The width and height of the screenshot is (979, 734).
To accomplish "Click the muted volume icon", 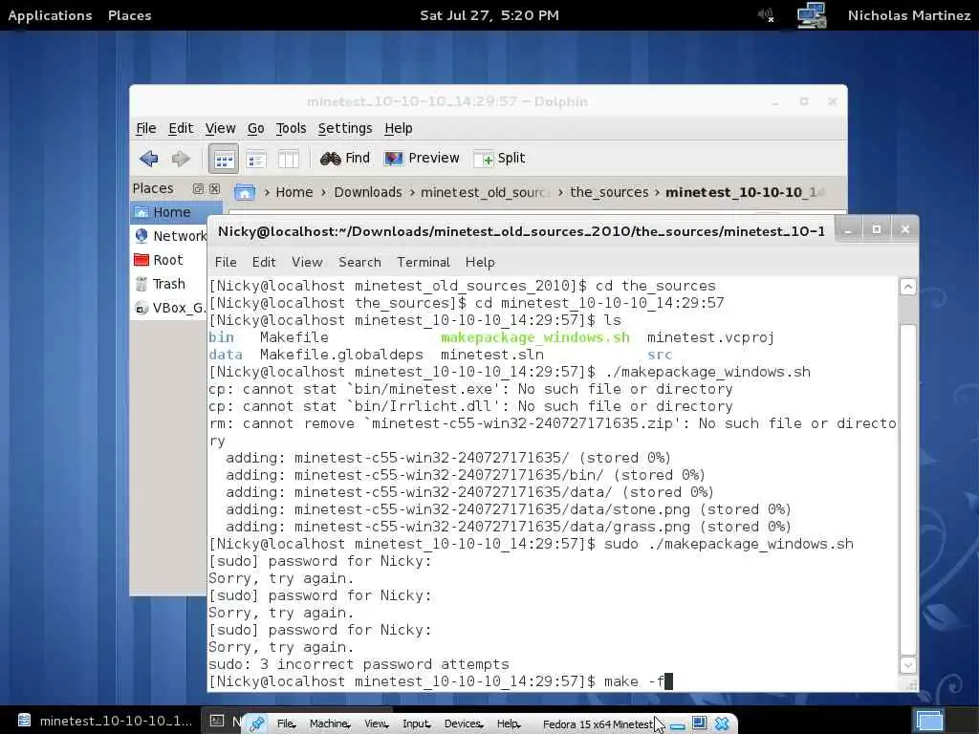I will [766, 15].
